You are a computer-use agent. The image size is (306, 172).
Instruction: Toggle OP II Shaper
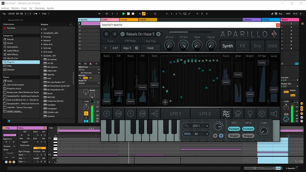(248, 136)
